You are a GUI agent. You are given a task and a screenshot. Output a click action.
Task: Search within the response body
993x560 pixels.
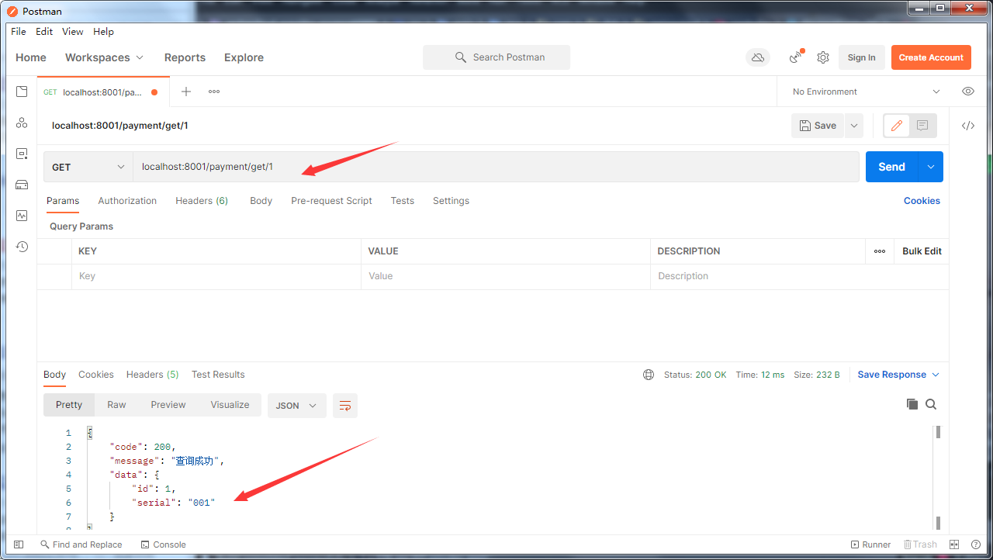point(931,404)
